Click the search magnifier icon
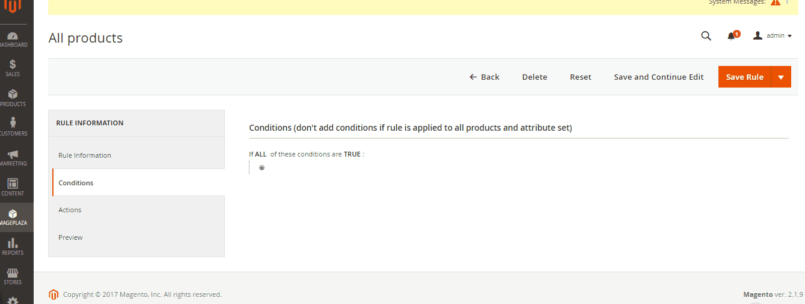 click(706, 36)
